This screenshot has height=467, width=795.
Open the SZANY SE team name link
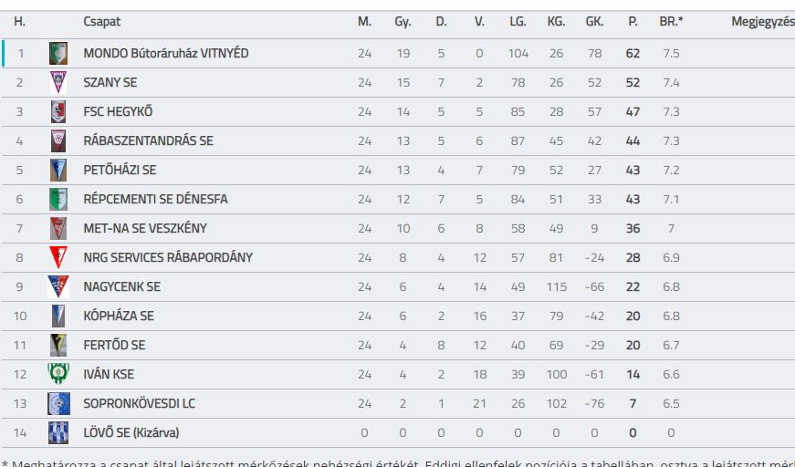[110, 83]
